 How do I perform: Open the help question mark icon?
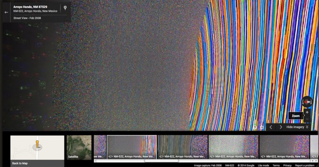click(255, 127)
